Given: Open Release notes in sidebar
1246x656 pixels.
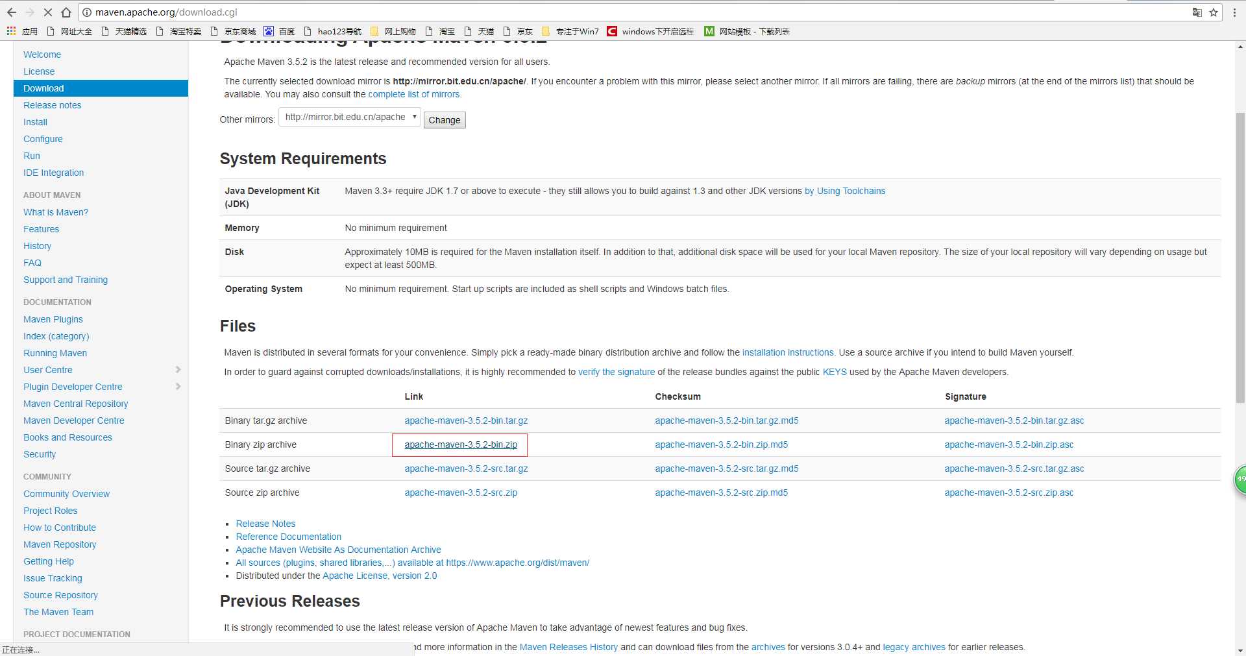Looking at the screenshot, I should click(x=53, y=105).
